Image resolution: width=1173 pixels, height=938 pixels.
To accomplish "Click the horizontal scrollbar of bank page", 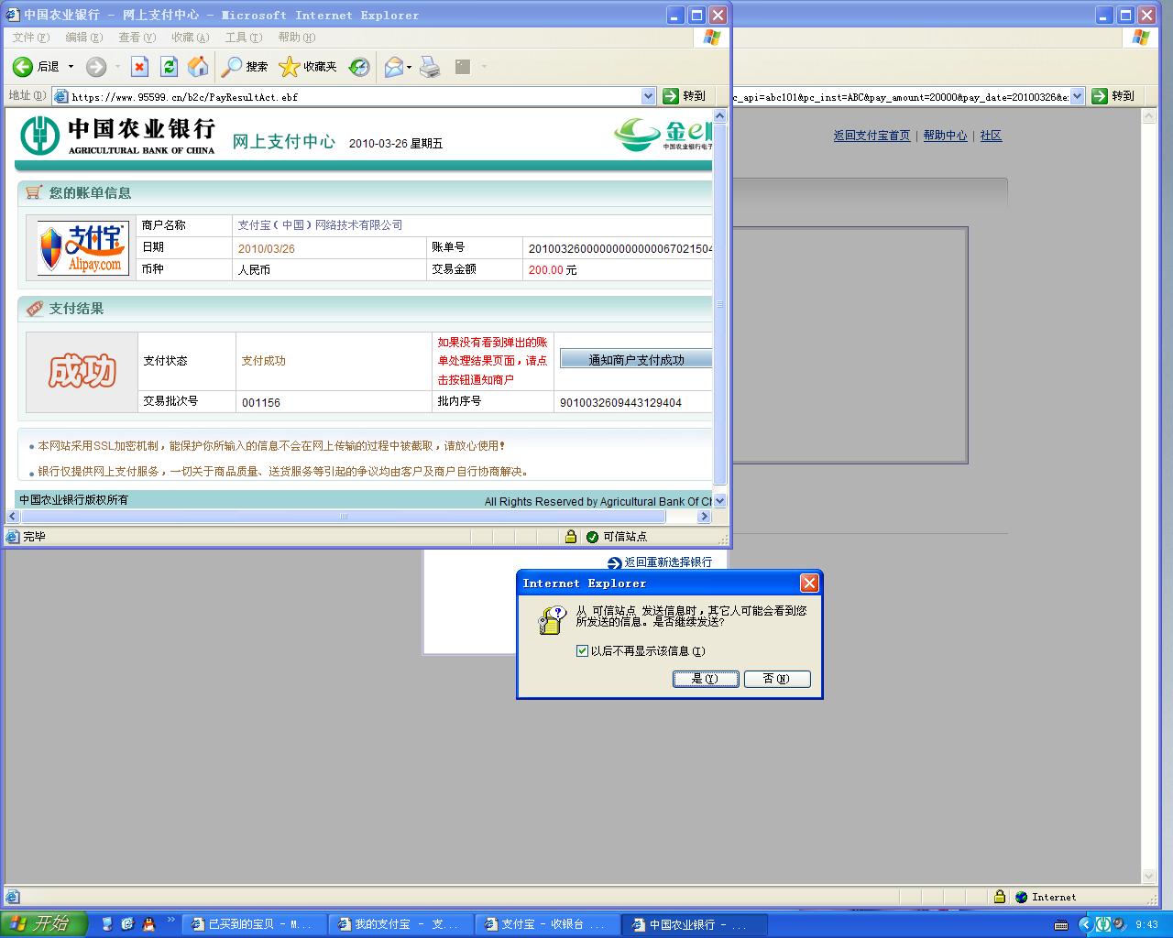I will point(344,517).
